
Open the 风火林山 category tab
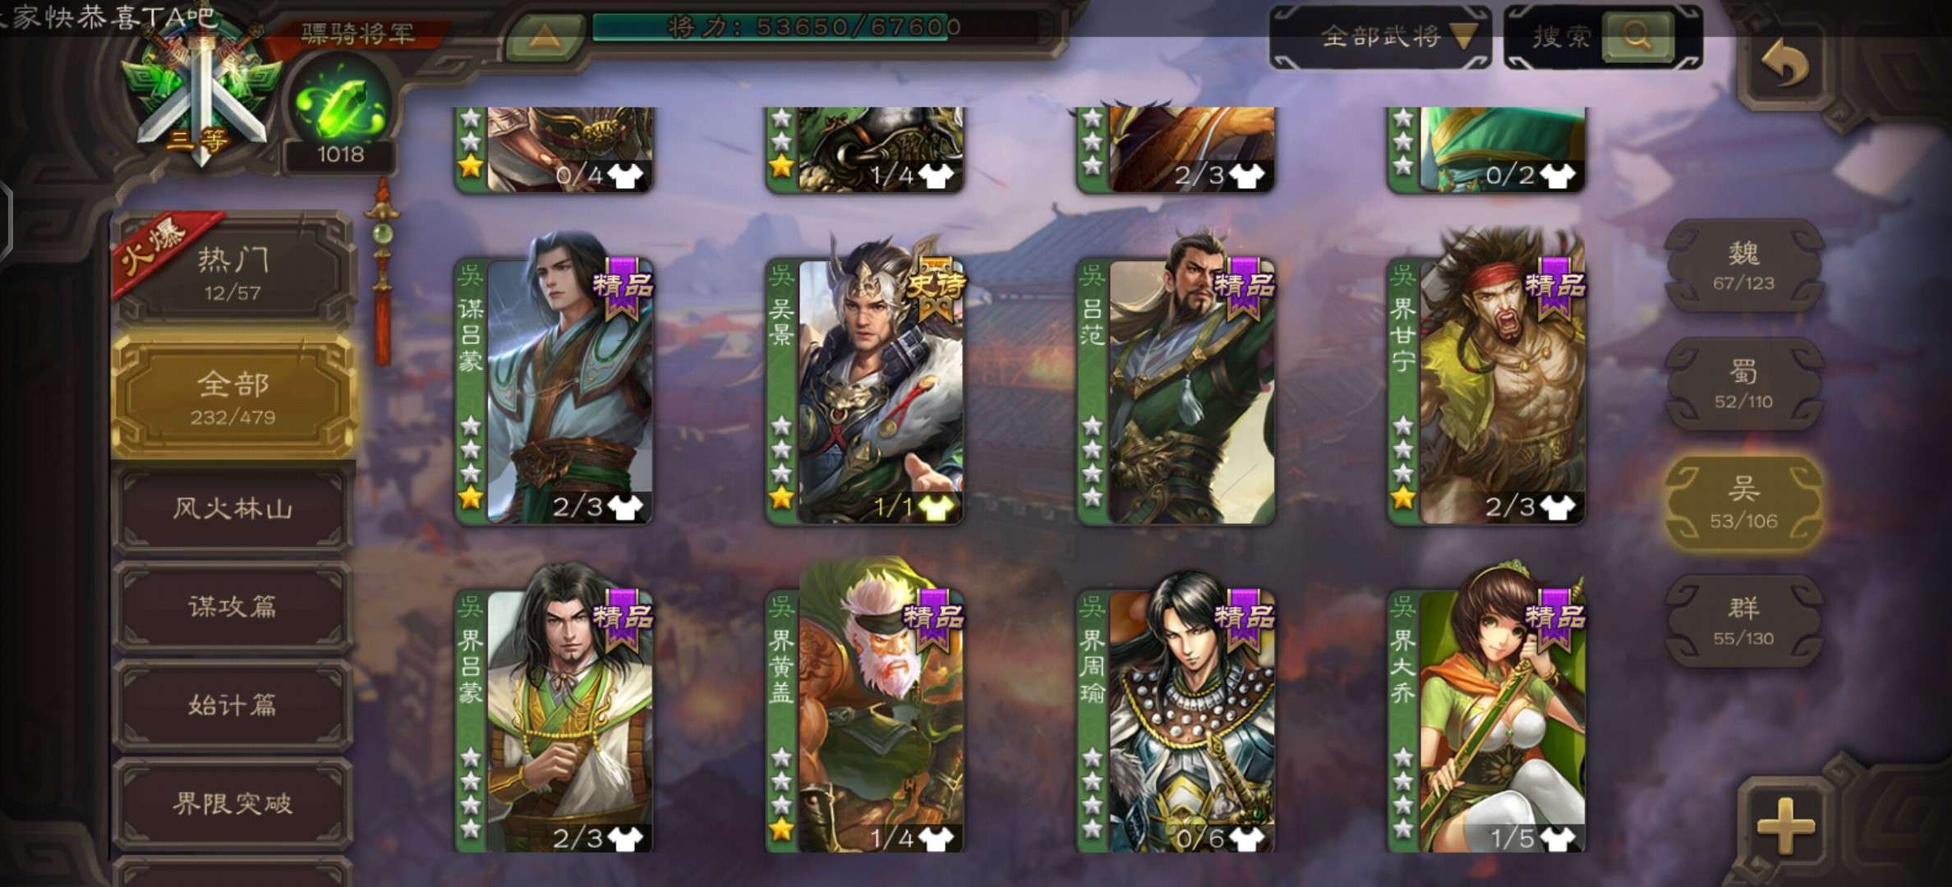pyautogui.click(x=233, y=509)
